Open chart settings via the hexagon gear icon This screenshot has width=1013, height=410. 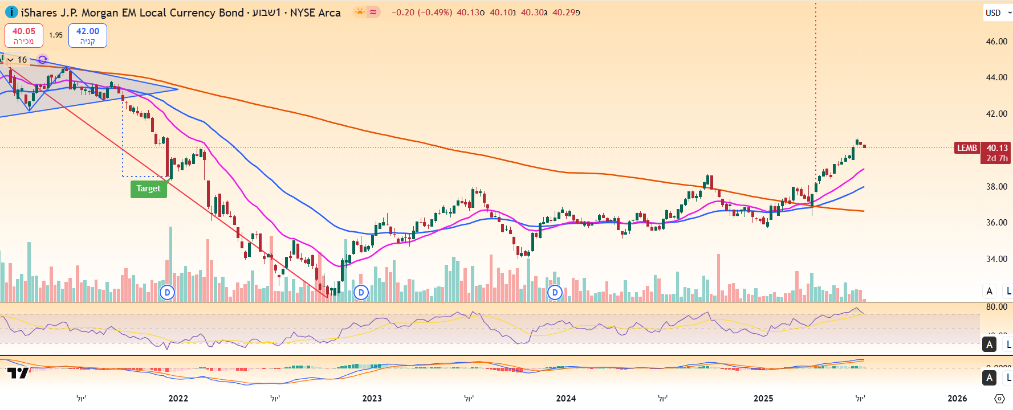point(999,399)
